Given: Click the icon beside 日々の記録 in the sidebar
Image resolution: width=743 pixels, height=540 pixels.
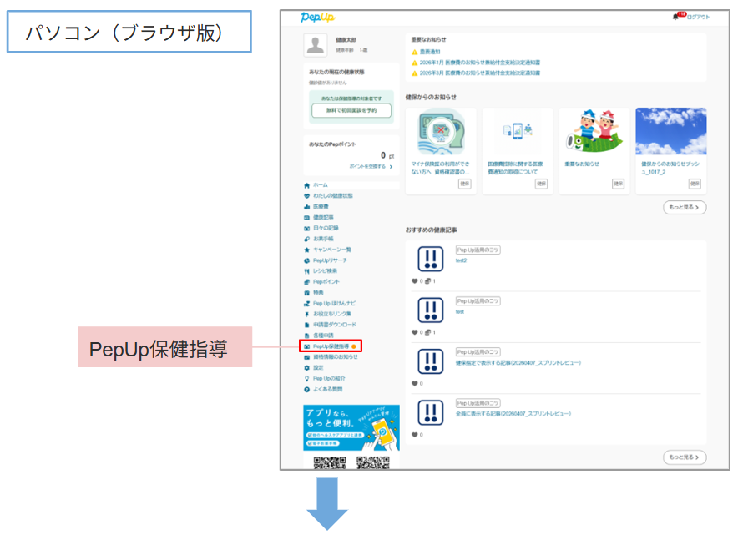Looking at the screenshot, I should tap(306, 228).
